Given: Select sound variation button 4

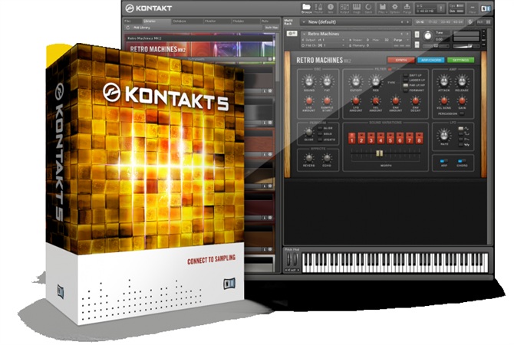Looking at the screenshot, I should [x=381, y=138].
